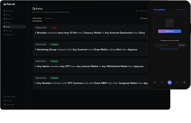Click the Connect button in wallet

(x=181, y=45)
